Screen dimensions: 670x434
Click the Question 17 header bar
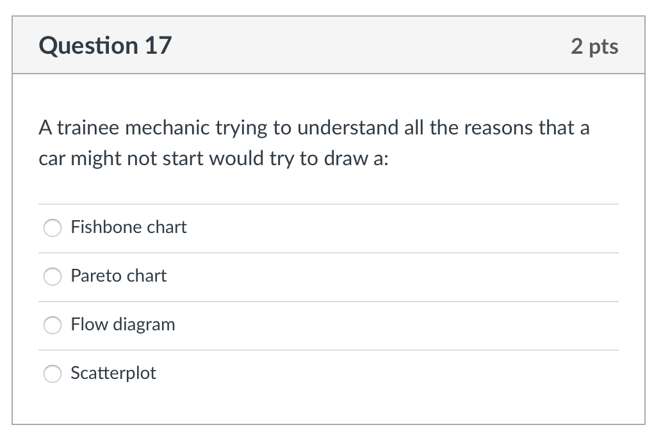[333, 45]
